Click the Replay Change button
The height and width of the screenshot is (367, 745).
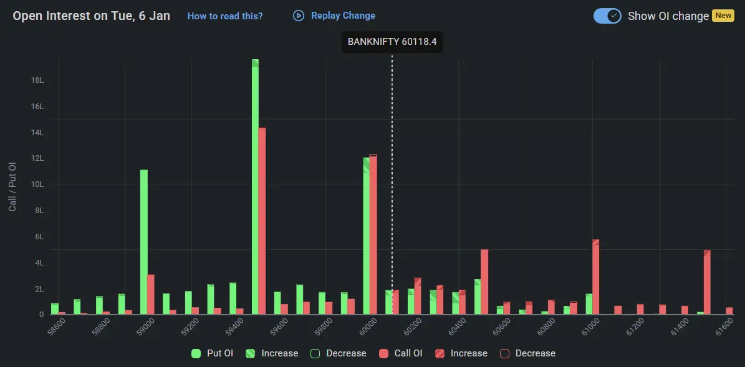point(335,16)
